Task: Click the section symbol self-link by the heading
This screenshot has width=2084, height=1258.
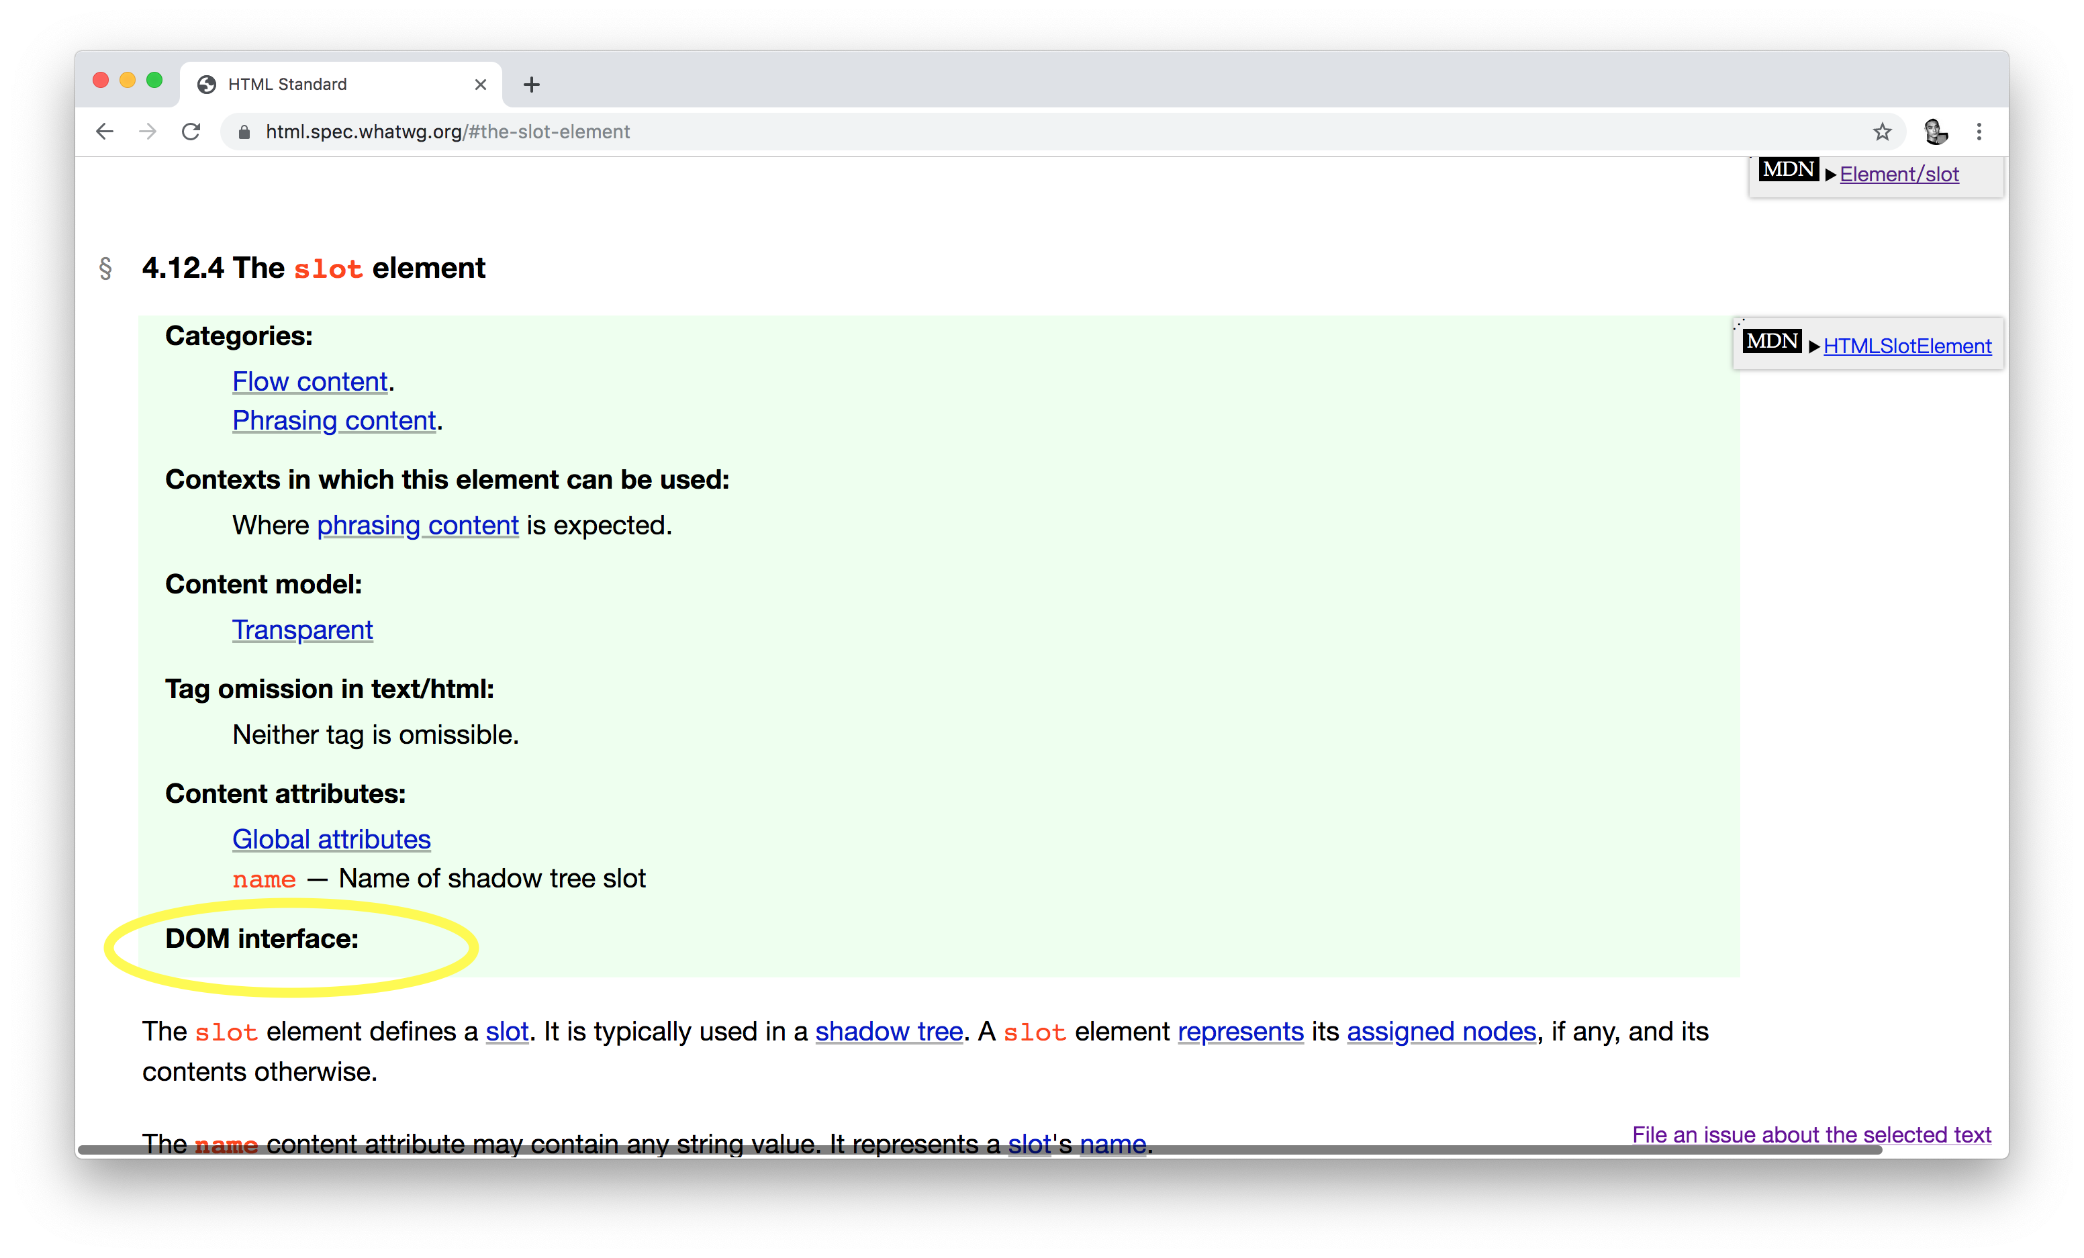Action: point(105,269)
